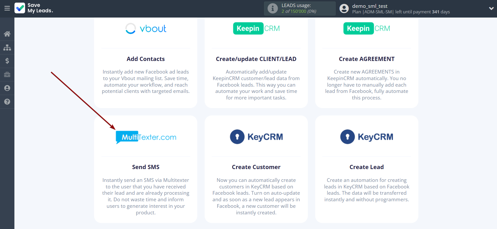Screen dimensions: 497x229
Task: Open the user profile sidebar icon
Action: [7, 88]
